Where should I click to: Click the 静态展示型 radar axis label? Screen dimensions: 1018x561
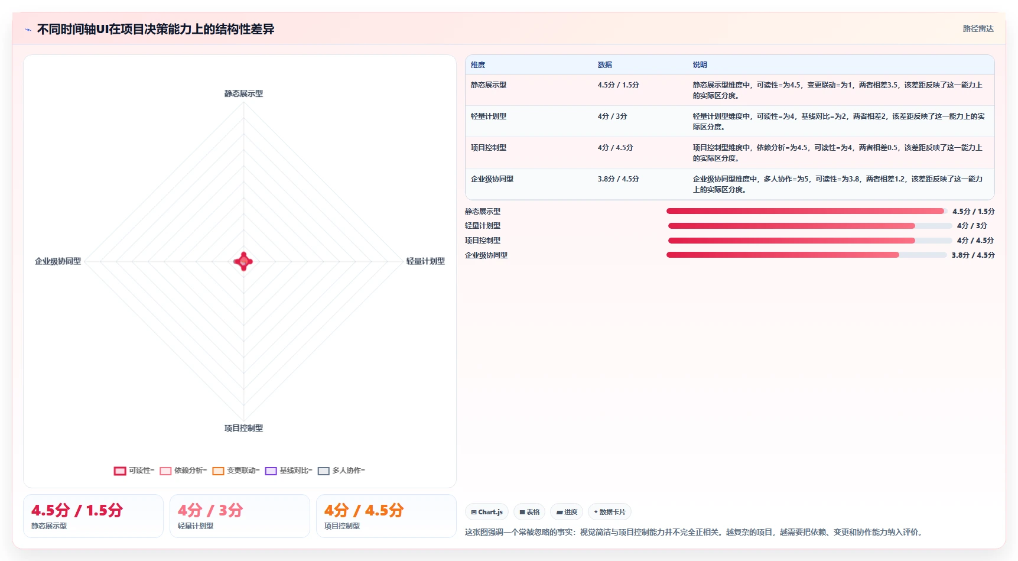(243, 93)
